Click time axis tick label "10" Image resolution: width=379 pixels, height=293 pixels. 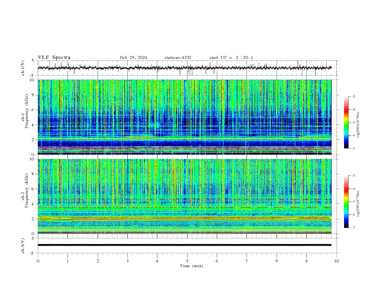click(336, 261)
